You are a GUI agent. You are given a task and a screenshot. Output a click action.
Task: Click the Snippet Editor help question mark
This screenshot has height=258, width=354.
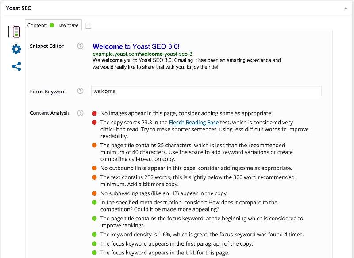81,45
